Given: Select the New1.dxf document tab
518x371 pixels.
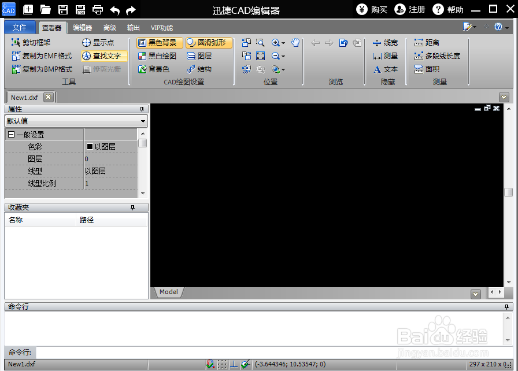Looking at the screenshot, I should click(x=24, y=97).
